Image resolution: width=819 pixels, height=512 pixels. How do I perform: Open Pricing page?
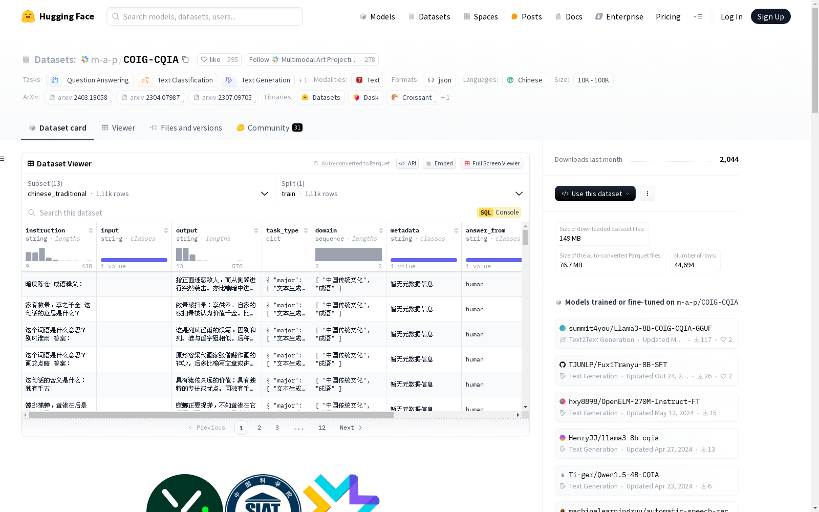[668, 16]
